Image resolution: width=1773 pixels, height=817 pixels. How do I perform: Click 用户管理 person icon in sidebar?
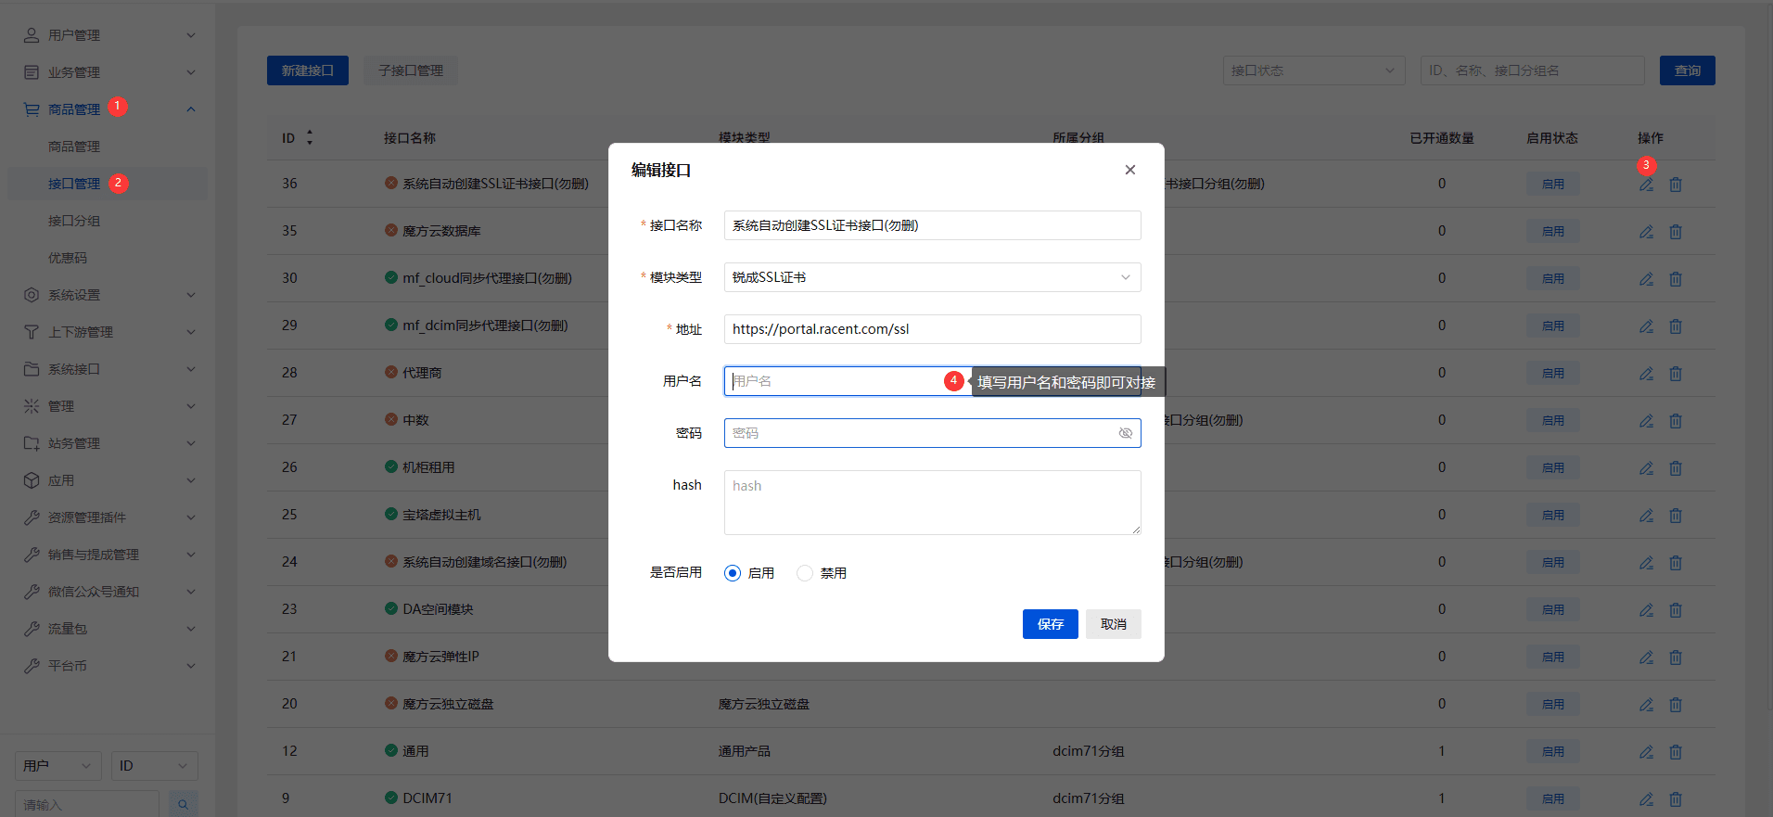coord(32,35)
